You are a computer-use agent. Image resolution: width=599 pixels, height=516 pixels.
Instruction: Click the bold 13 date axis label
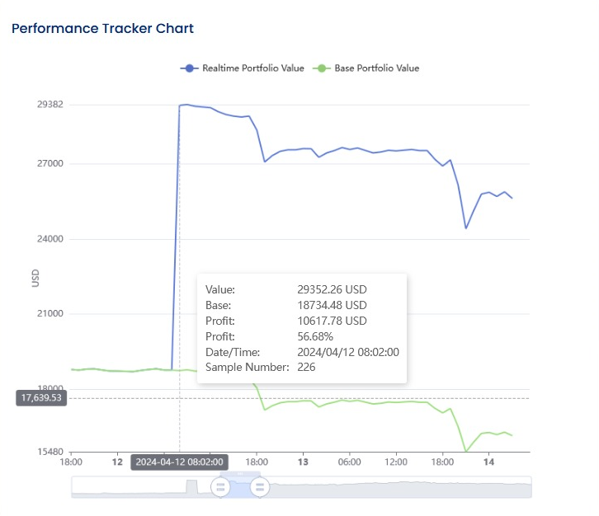(303, 461)
